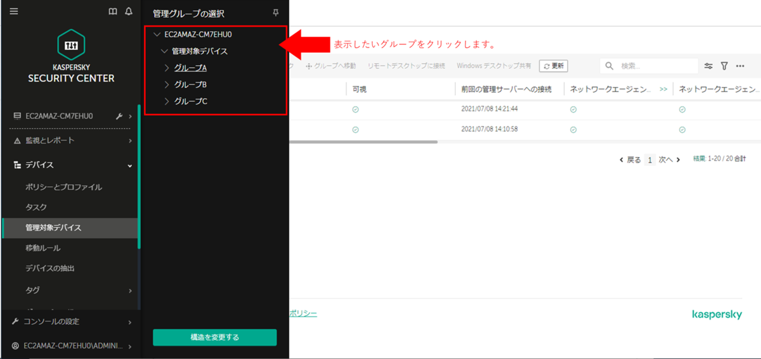Select グループA in the tree
The image size is (761, 359).
190,68
